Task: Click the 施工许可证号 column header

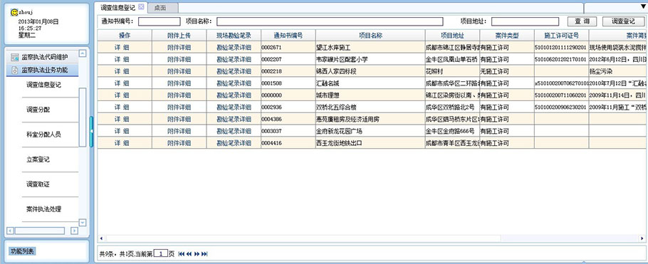Action: [562, 36]
